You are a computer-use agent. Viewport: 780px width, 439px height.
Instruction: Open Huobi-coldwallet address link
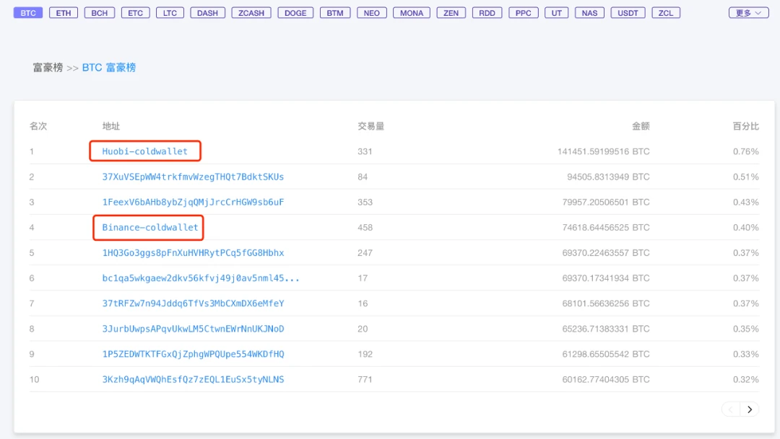(x=144, y=151)
